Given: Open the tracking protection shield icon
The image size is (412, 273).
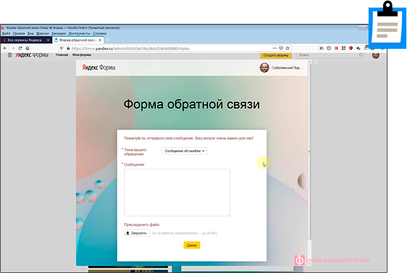Looking at the screenshot, I should tap(62, 48).
